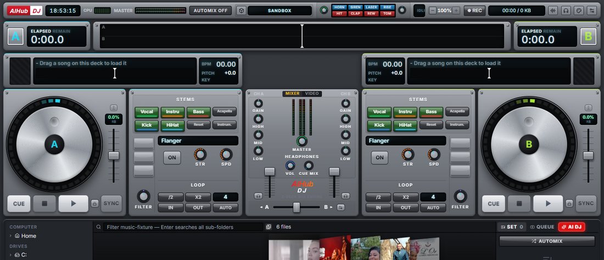Click deck A Acapella button
This screenshot has height=260, width=604.
[225, 111]
